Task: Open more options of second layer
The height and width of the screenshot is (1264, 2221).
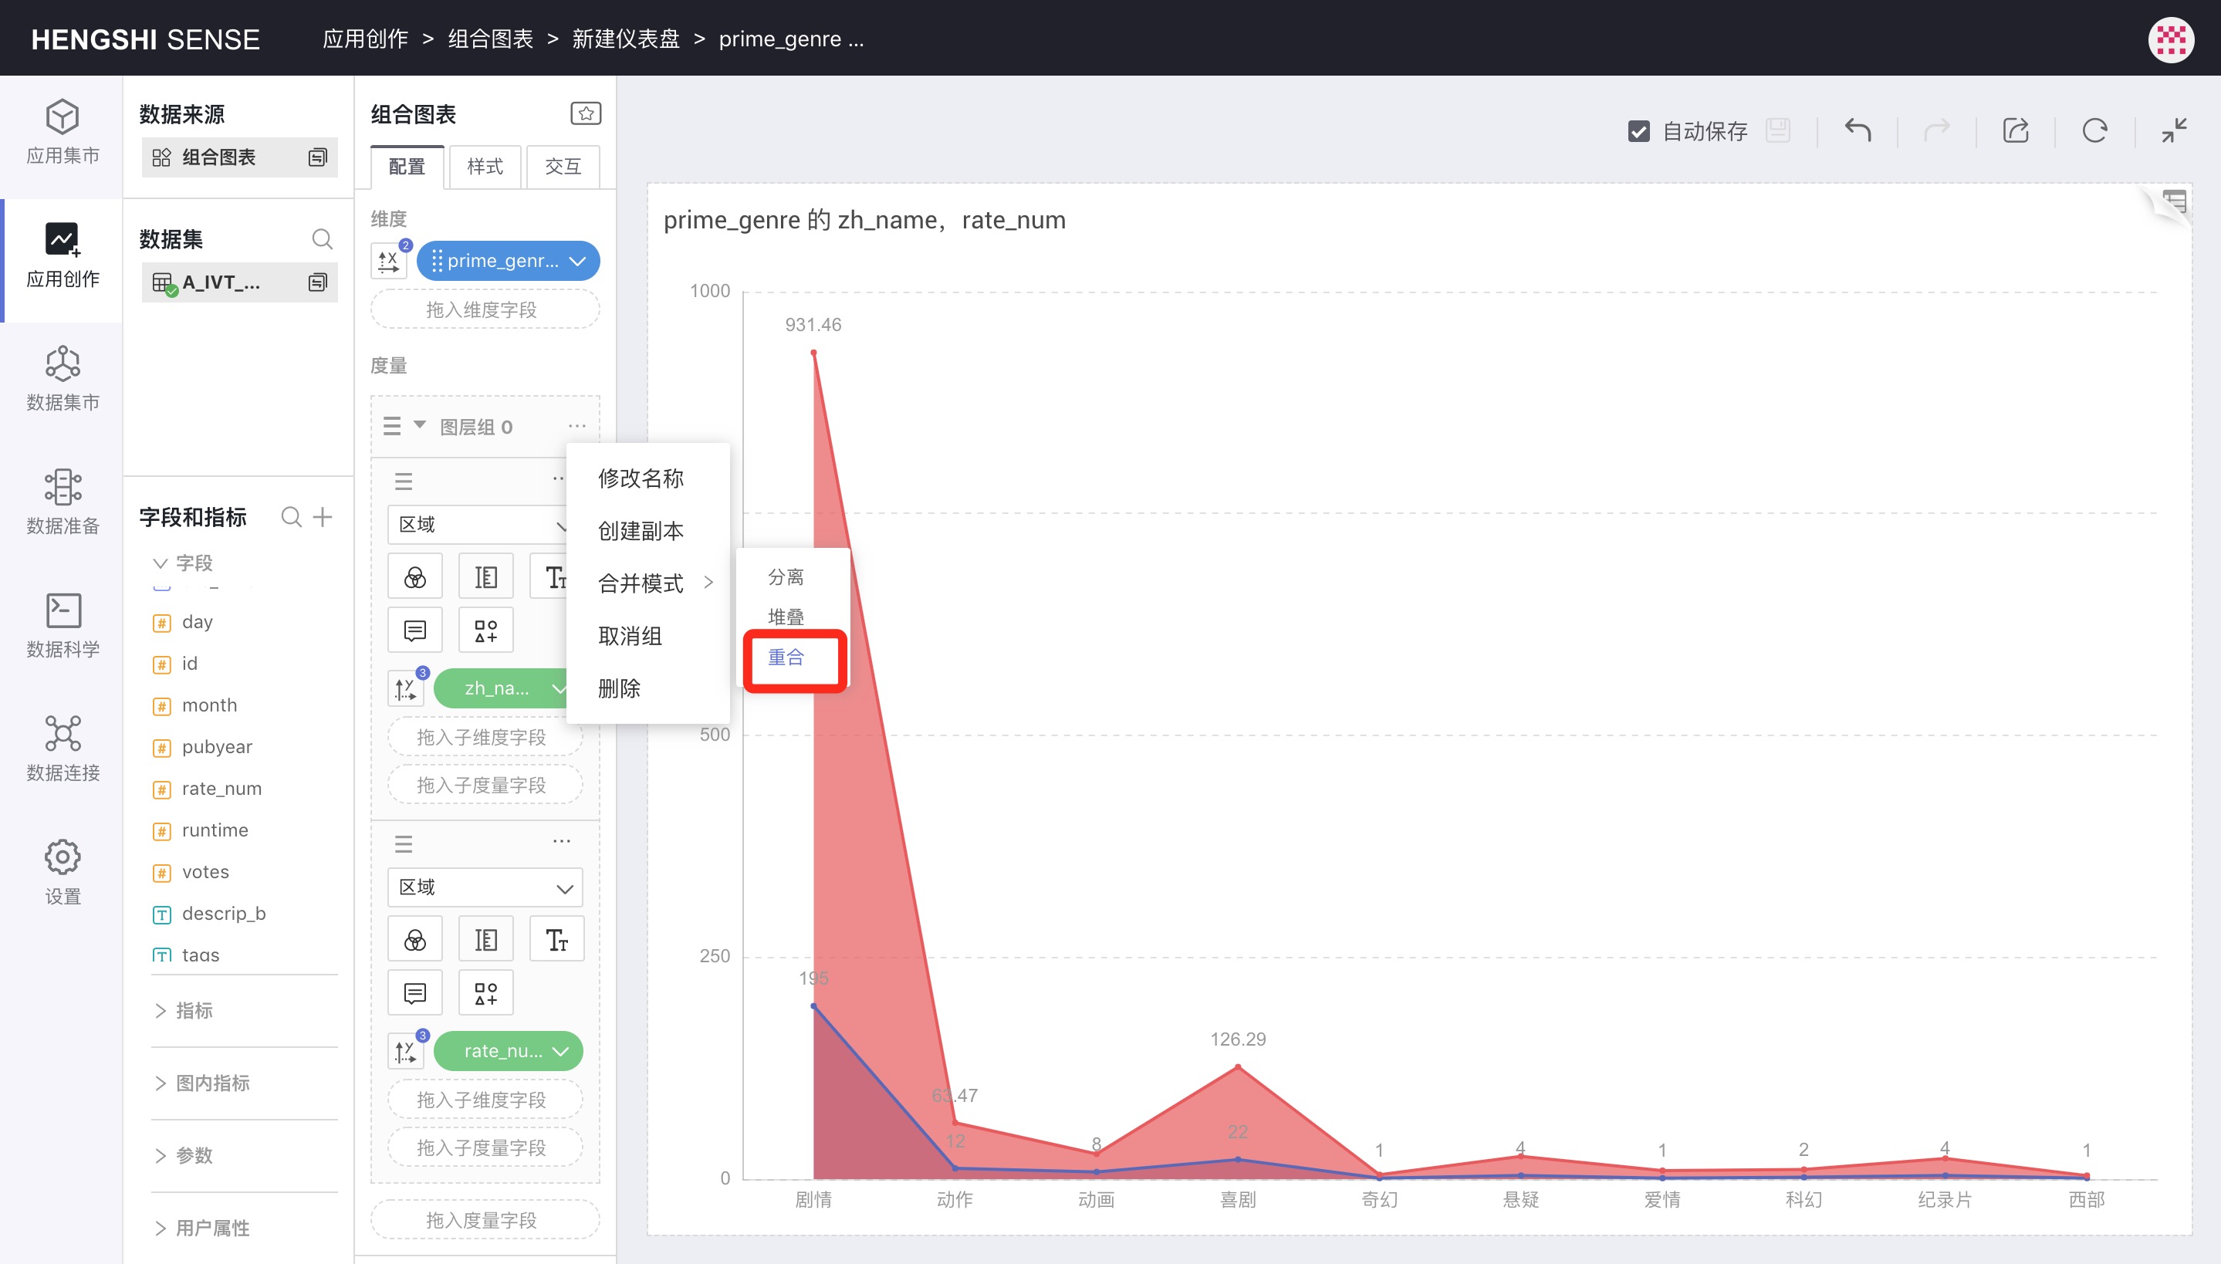Action: pos(562,841)
